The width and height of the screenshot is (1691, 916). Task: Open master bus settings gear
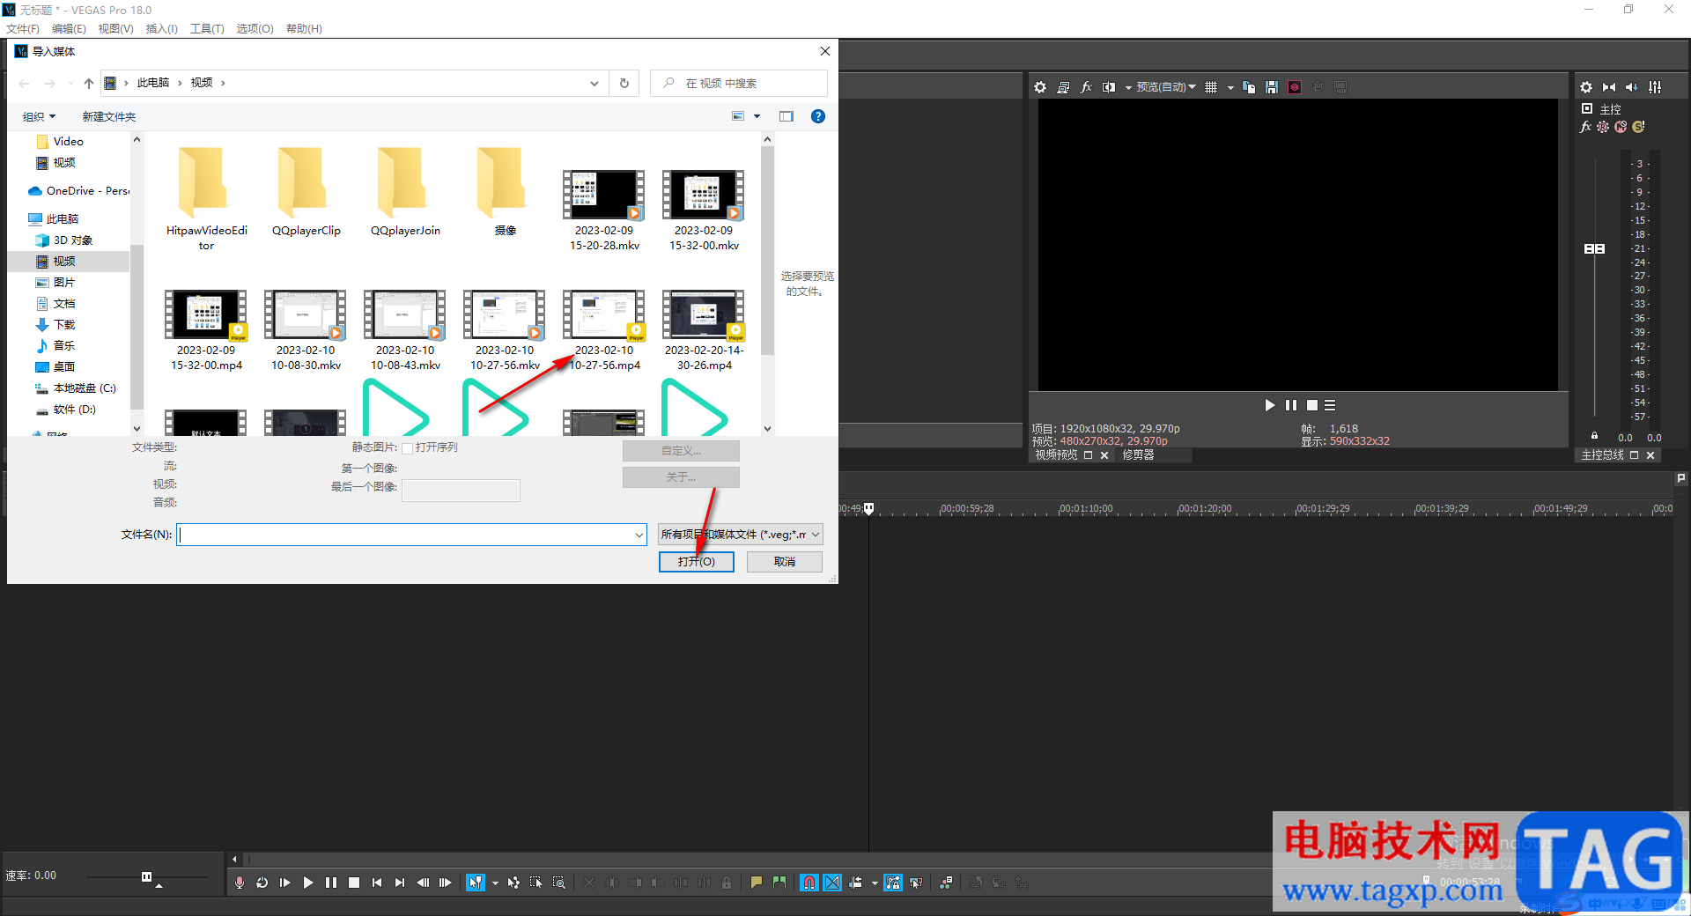click(1586, 87)
